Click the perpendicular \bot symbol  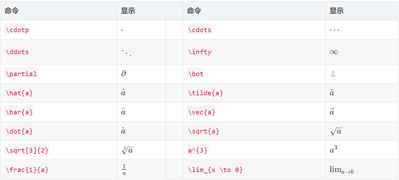point(333,74)
